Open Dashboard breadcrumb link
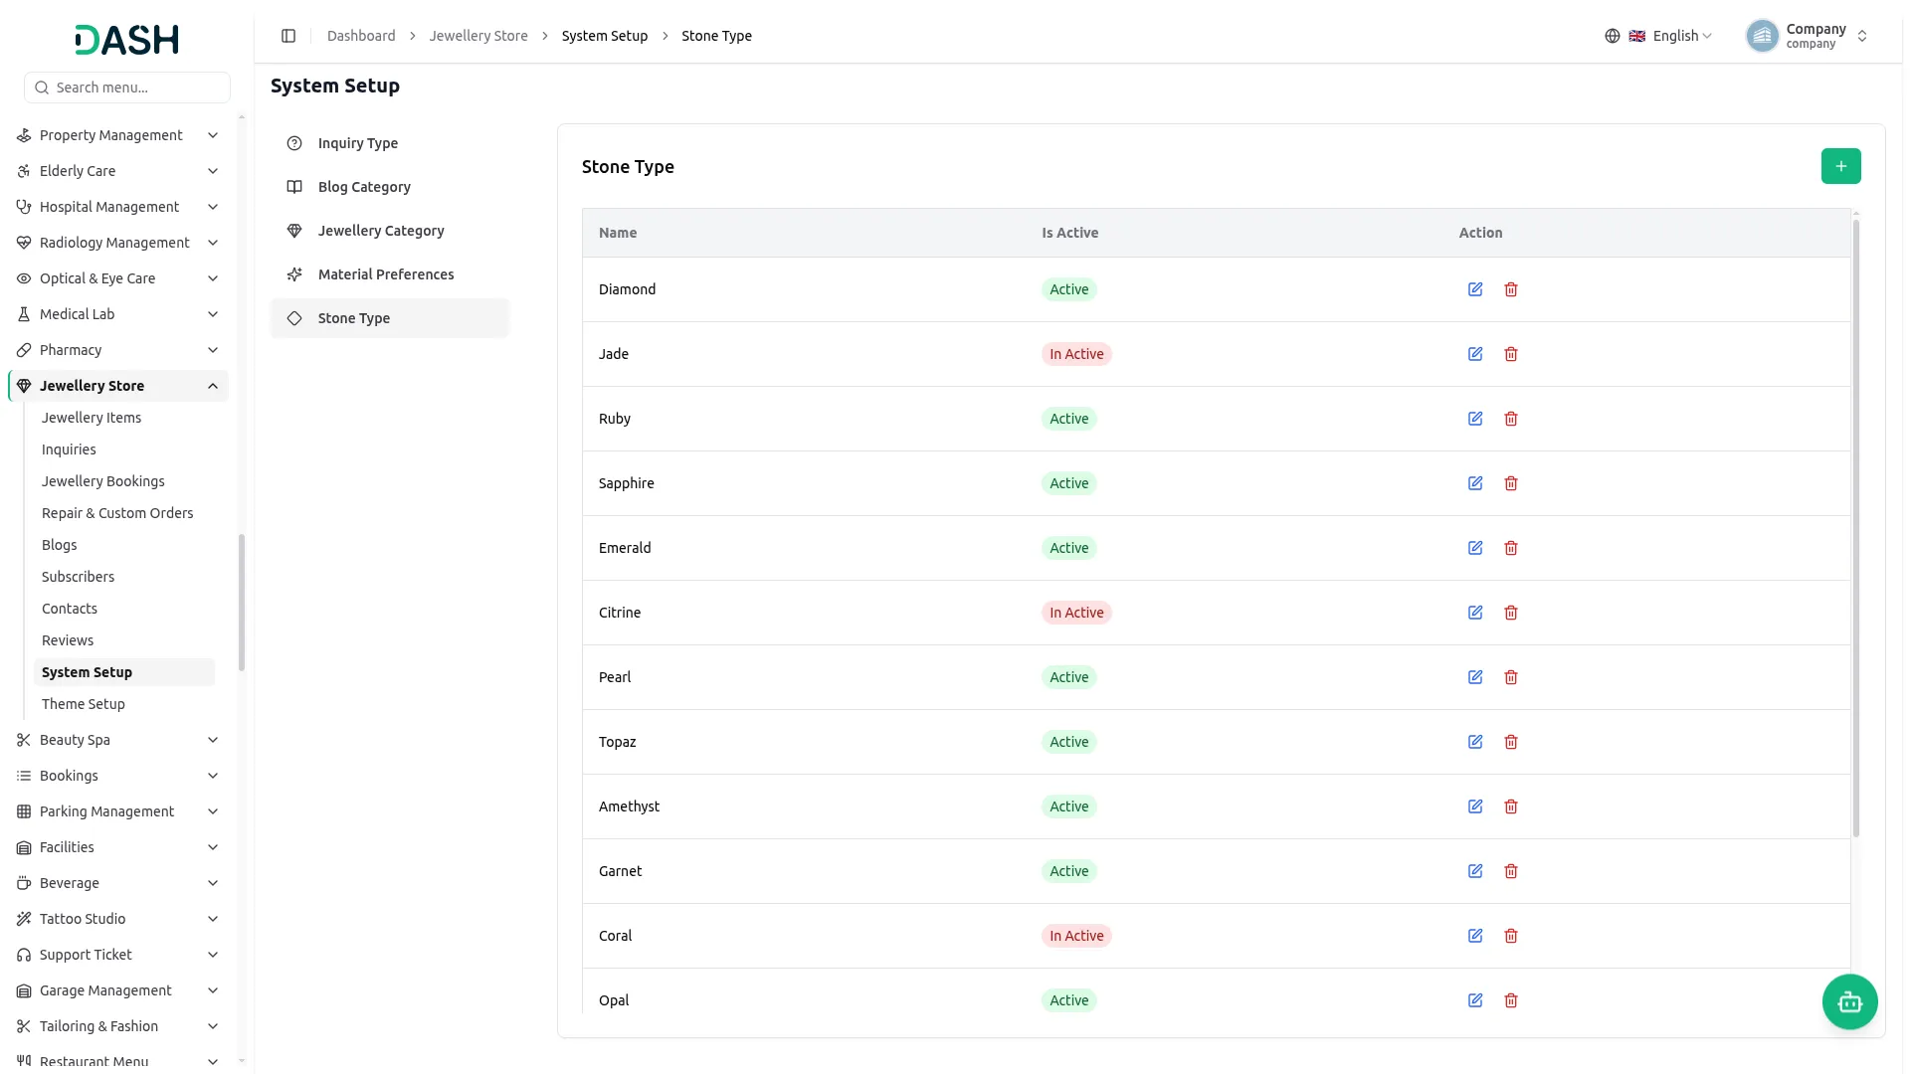This screenshot has width=1910, height=1074. click(x=361, y=36)
